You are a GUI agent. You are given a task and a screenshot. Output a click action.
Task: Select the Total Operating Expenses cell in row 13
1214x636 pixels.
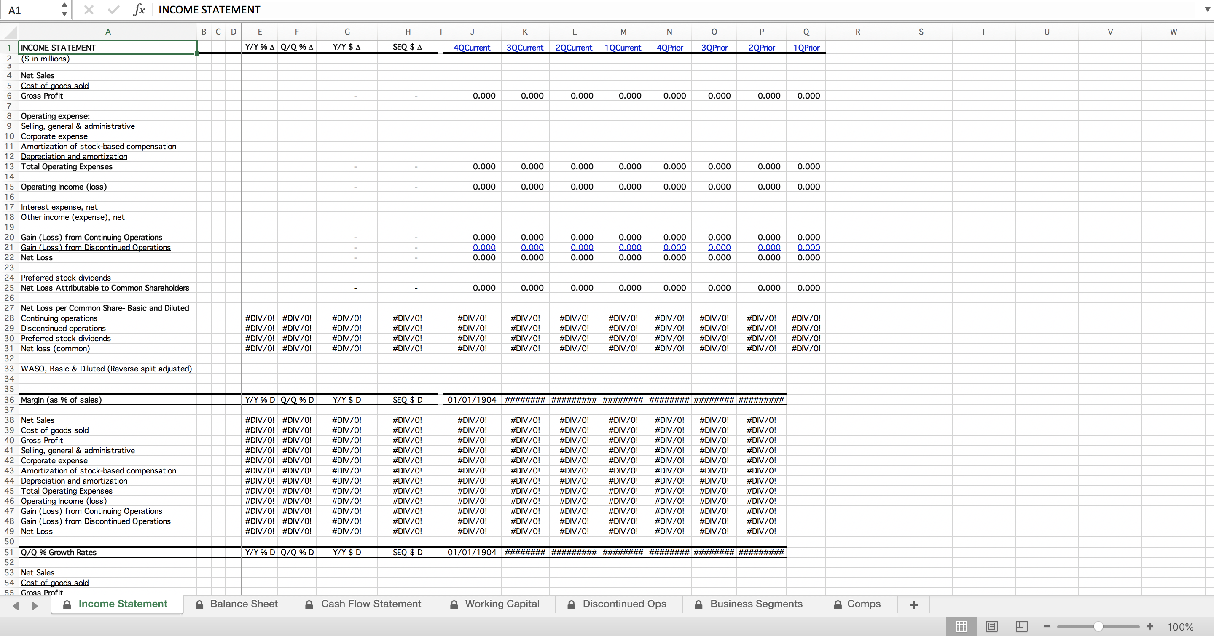(108, 167)
